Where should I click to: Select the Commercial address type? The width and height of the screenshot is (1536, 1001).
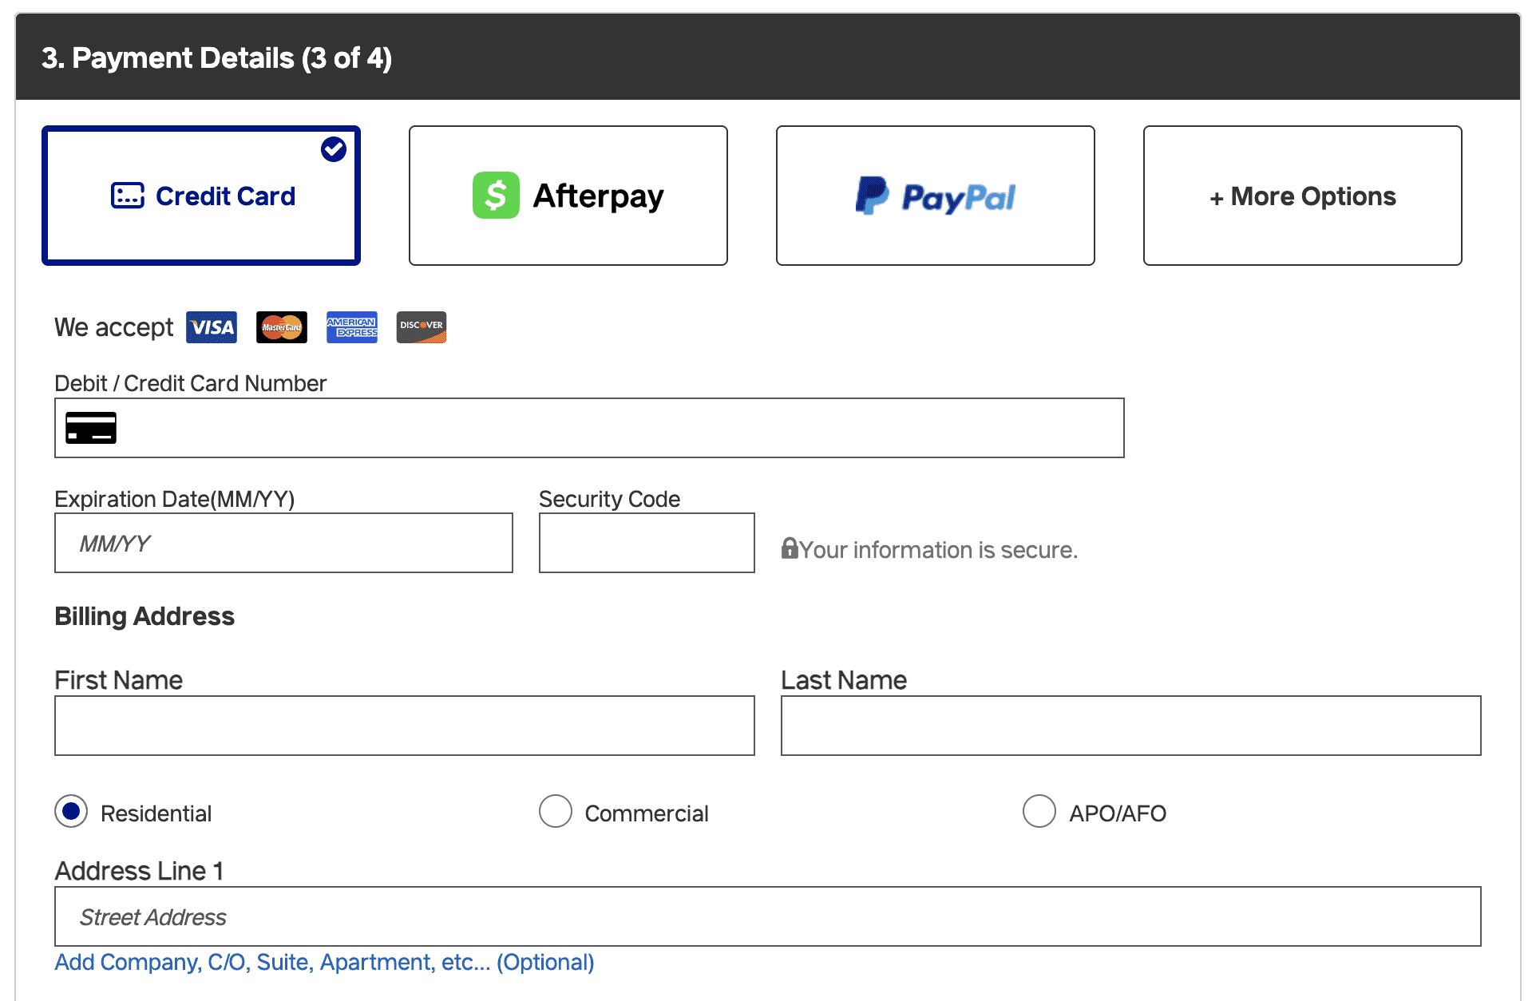[556, 812]
